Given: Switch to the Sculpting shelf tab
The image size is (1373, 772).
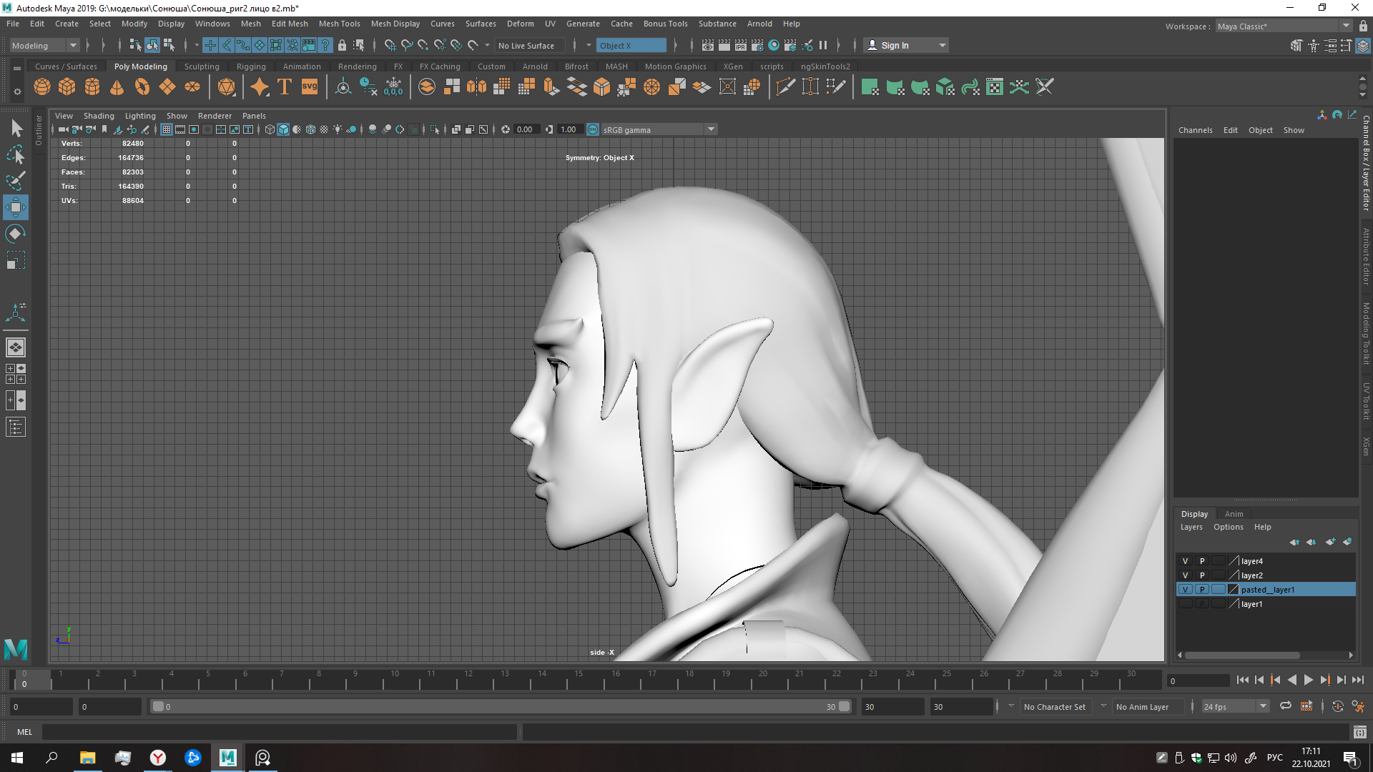Looking at the screenshot, I should click(x=202, y=66).
